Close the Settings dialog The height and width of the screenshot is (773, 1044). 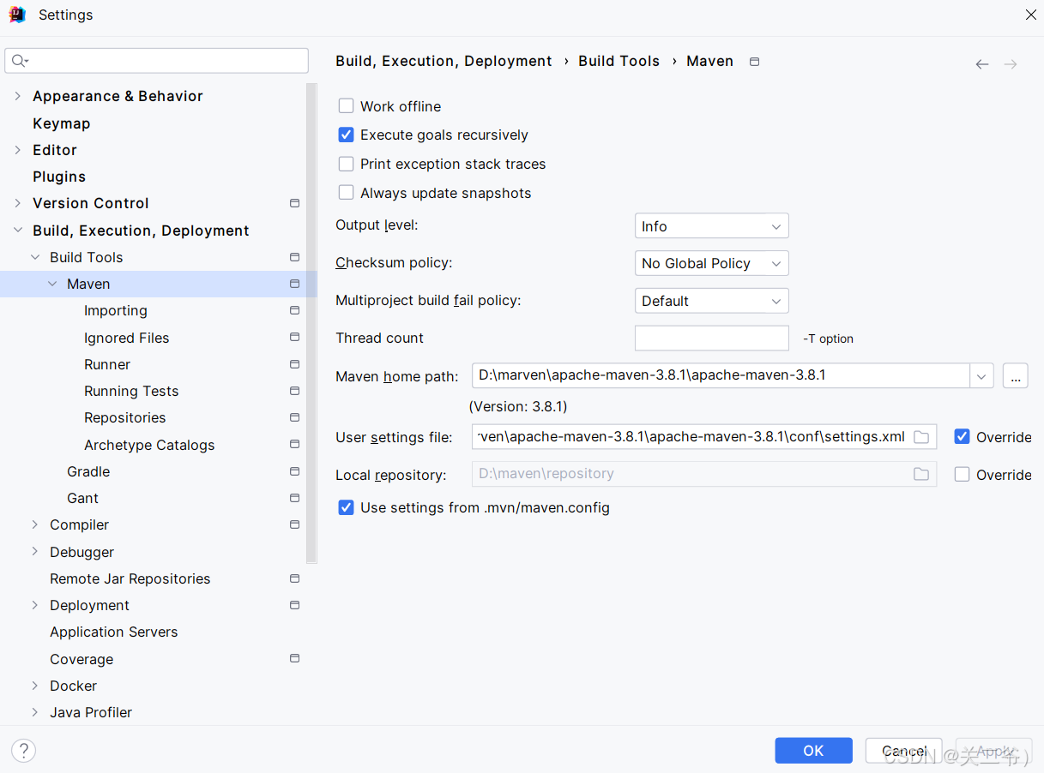(1030, 15)
